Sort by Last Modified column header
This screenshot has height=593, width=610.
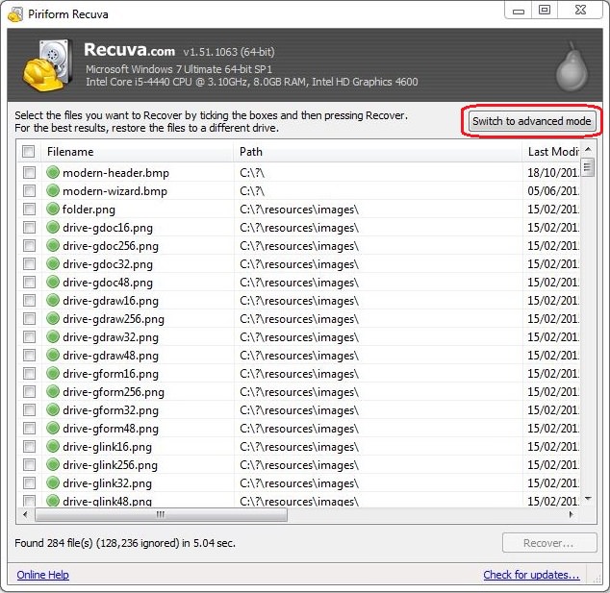click(551, 152)
